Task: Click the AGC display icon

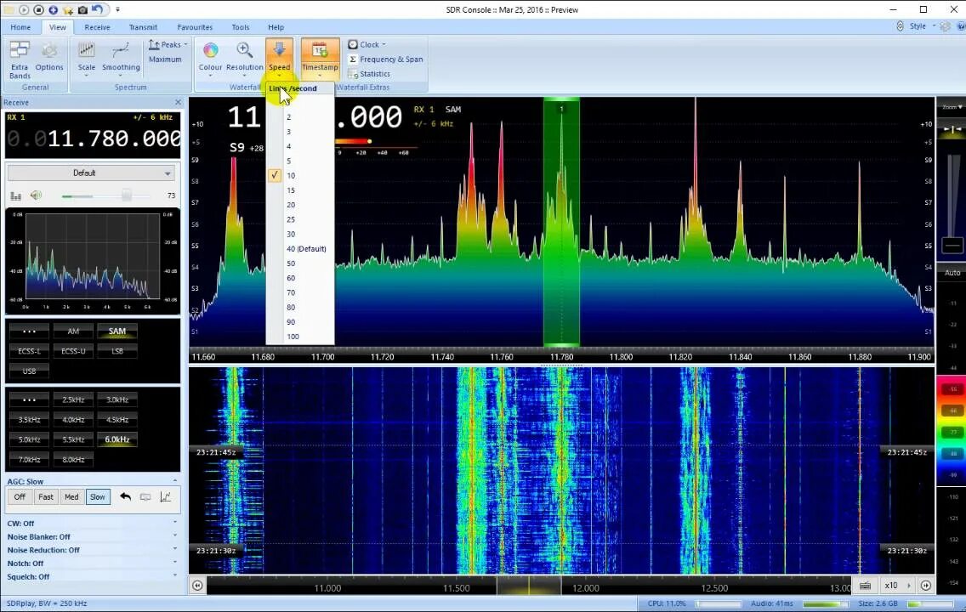Action: click(145, 497)
